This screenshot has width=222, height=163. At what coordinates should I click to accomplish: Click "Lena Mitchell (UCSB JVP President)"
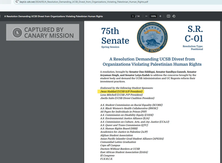click(x=122, y=95)
